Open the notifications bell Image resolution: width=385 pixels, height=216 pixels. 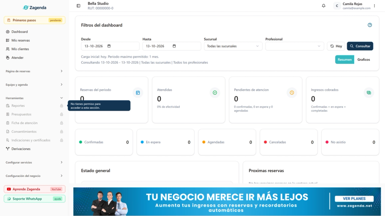click(324, 6)
